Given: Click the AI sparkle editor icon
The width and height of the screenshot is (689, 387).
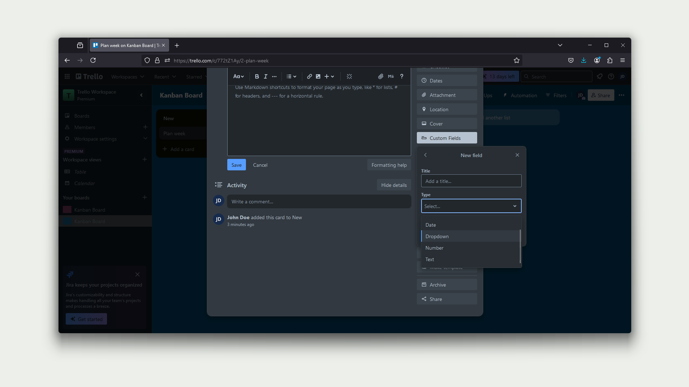Looking at the screenshot, I should click(x=349, y=76).
